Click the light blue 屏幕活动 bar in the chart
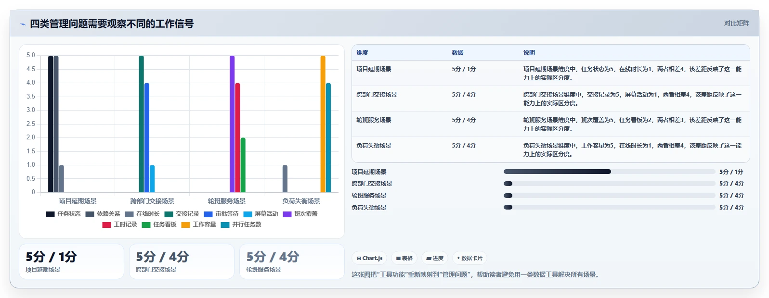This screenshot has height=298, width=769. click(152, 179)
